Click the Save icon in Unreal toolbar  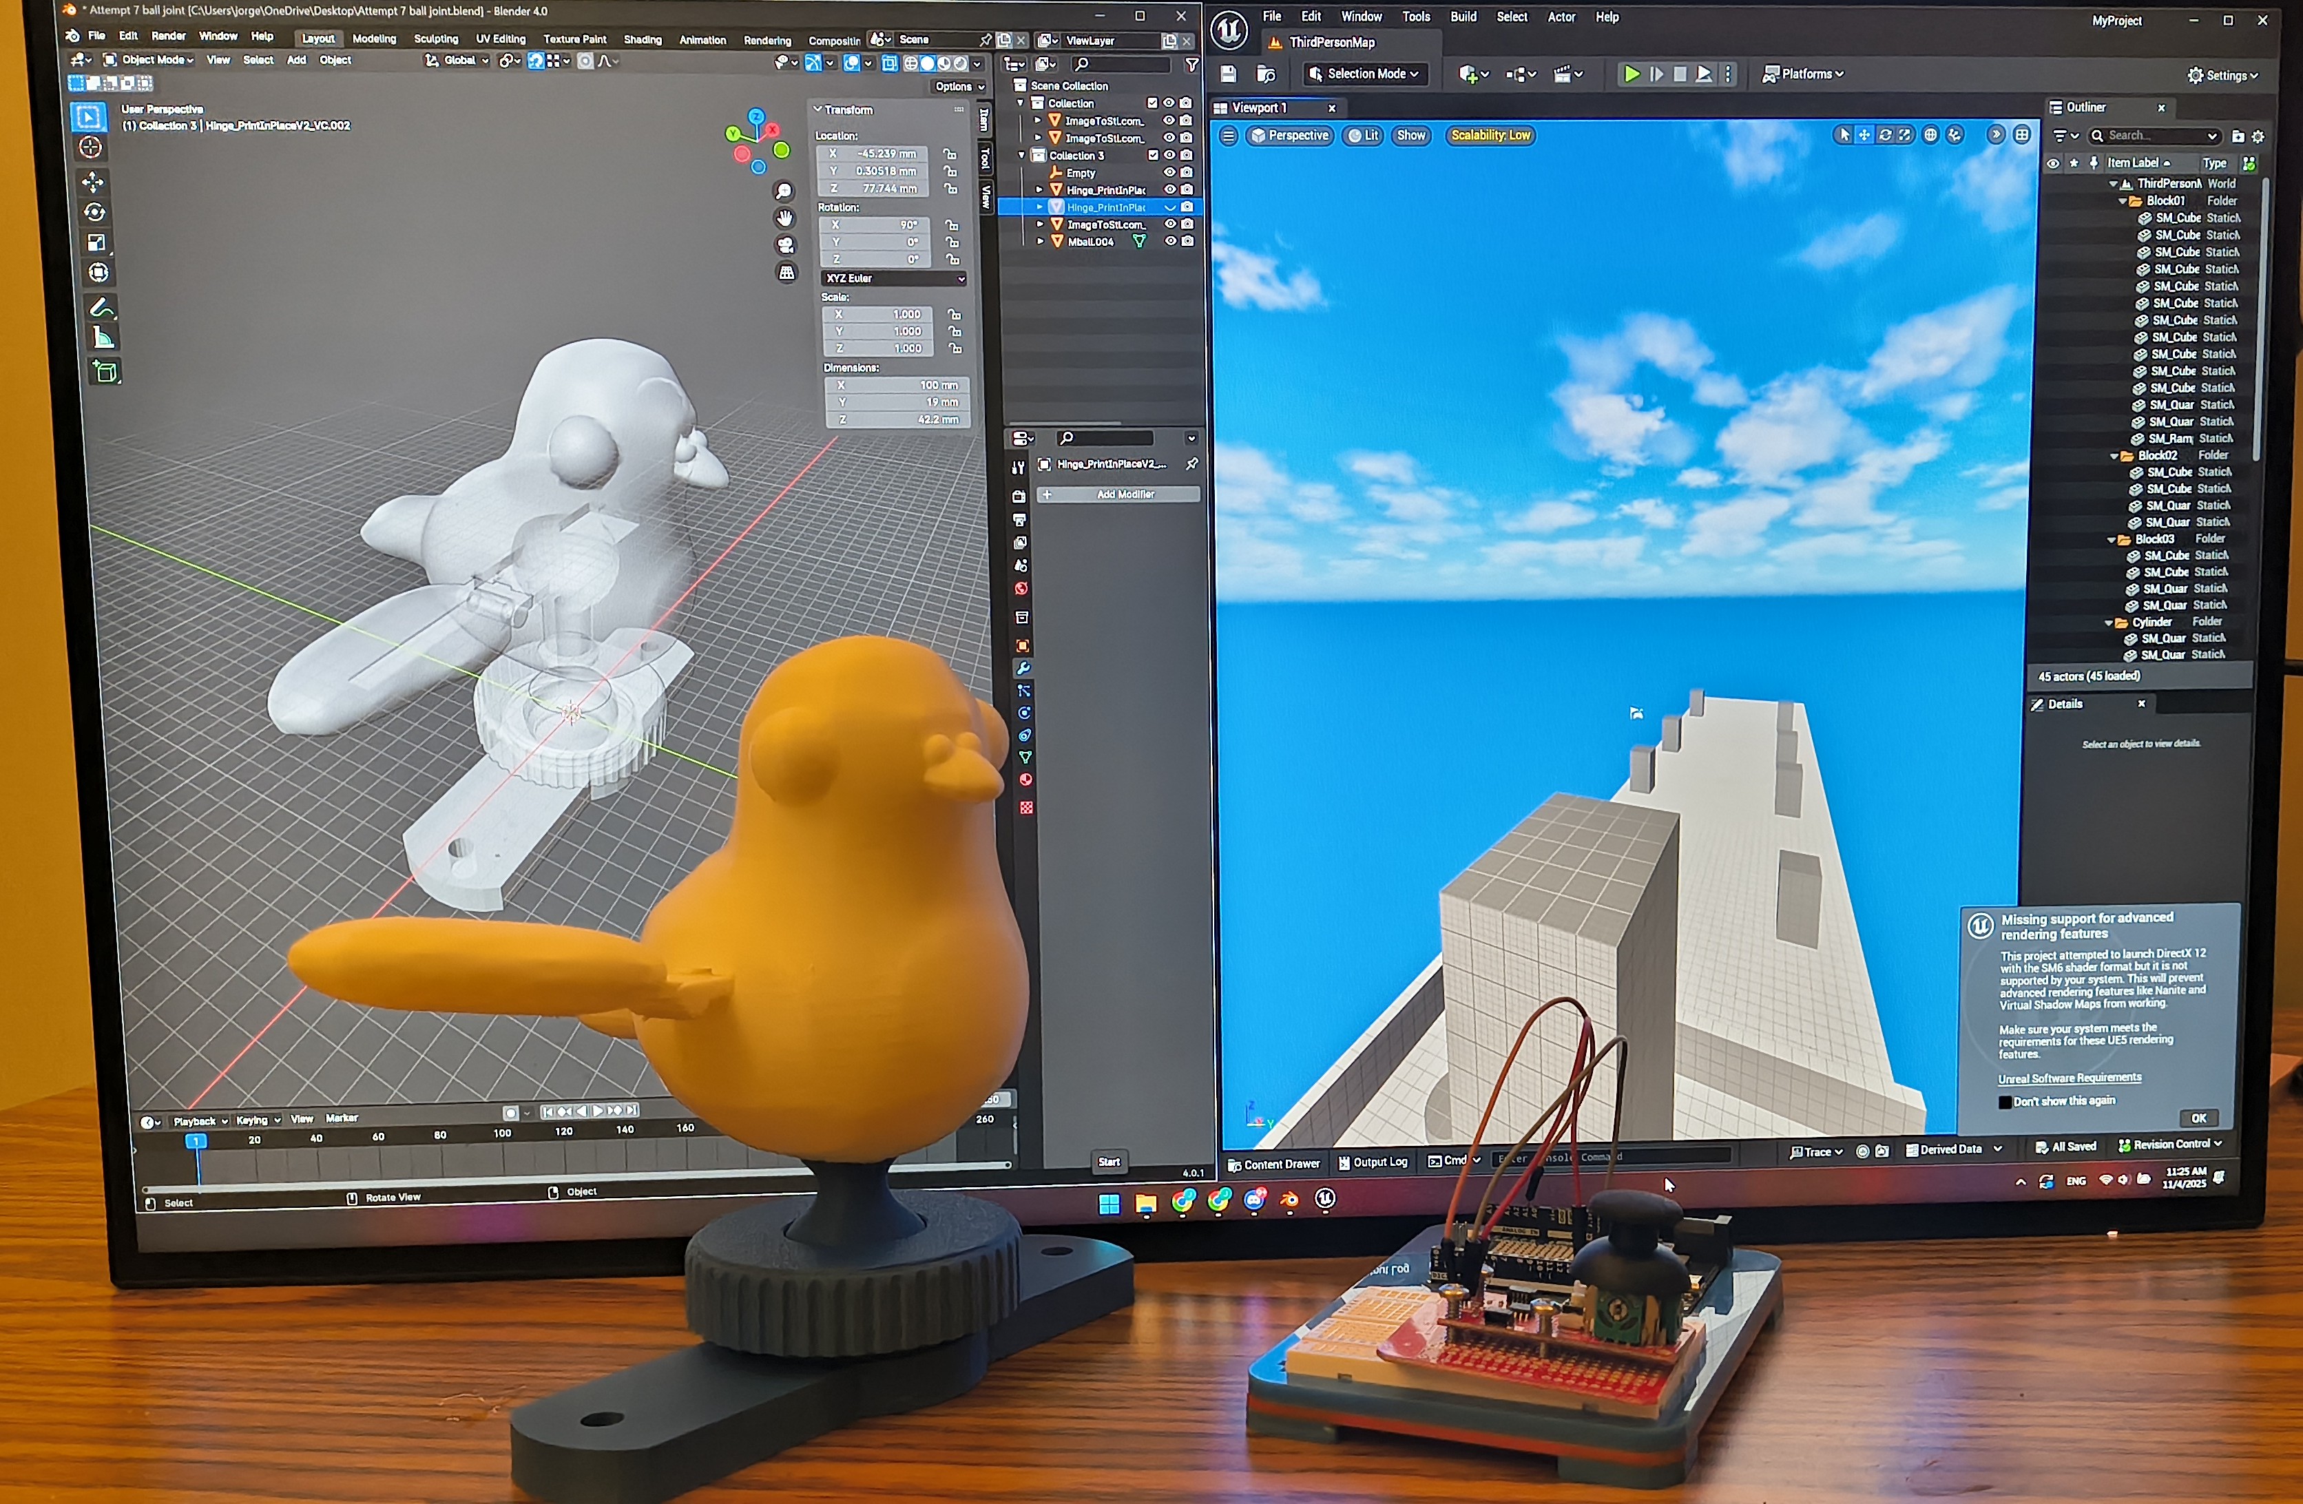1228,74
